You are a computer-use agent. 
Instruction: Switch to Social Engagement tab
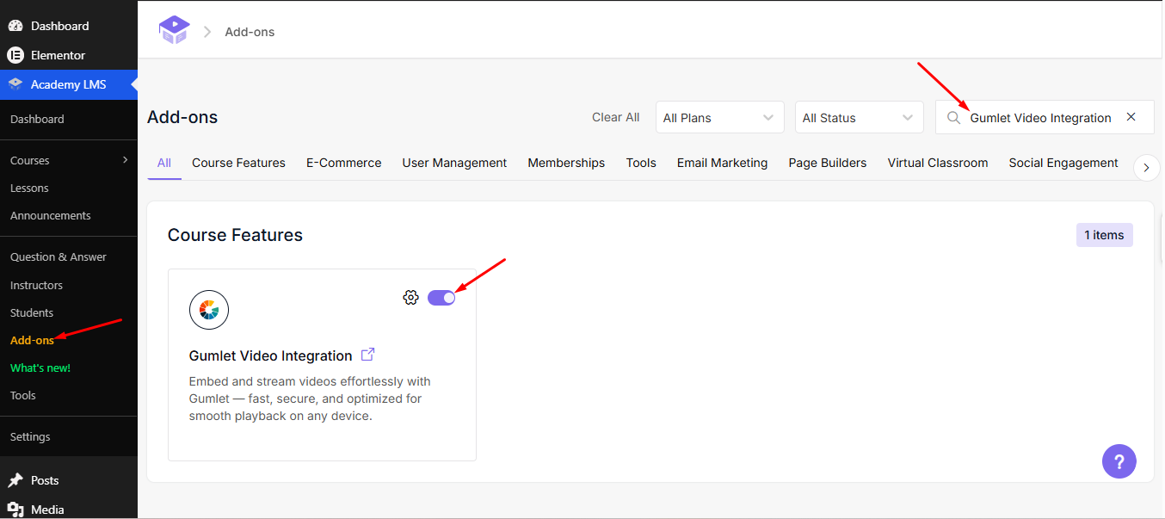click(1063, 163)
